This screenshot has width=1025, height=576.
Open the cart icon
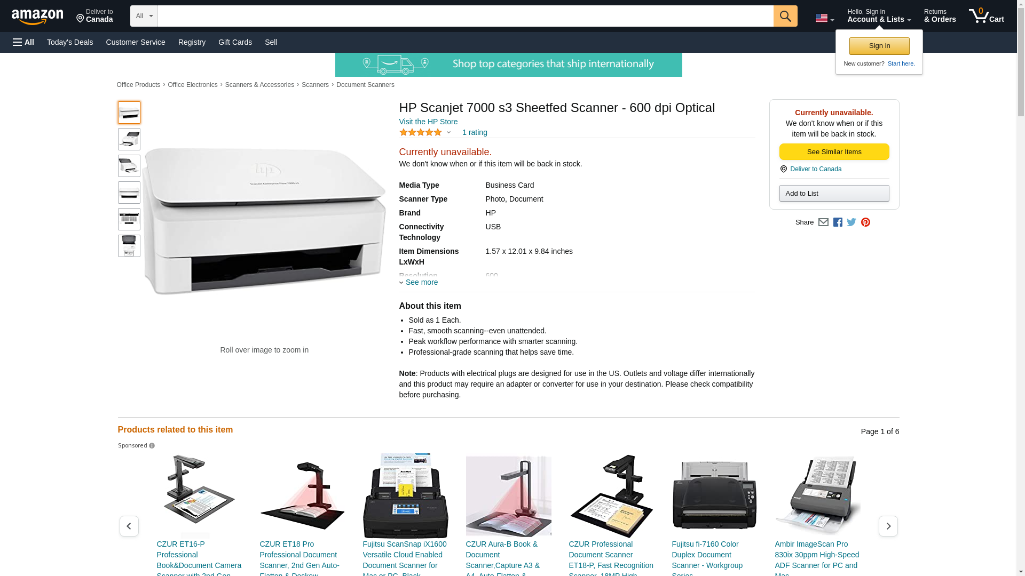click(x=986, y=16)
